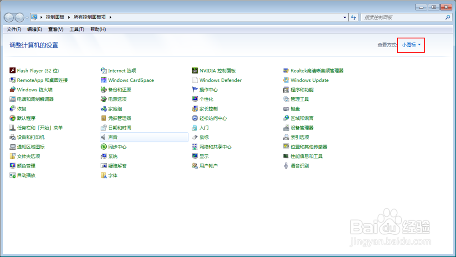Open the 管理工具 link
The height and width of the screenshot is (257, 456).
point(300,99)
